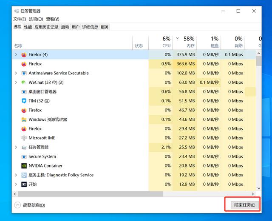Viewport: 272px width, 221px height.
Task: Switch to the 应用历史记录 tab
Action: (x=46, y=27)
